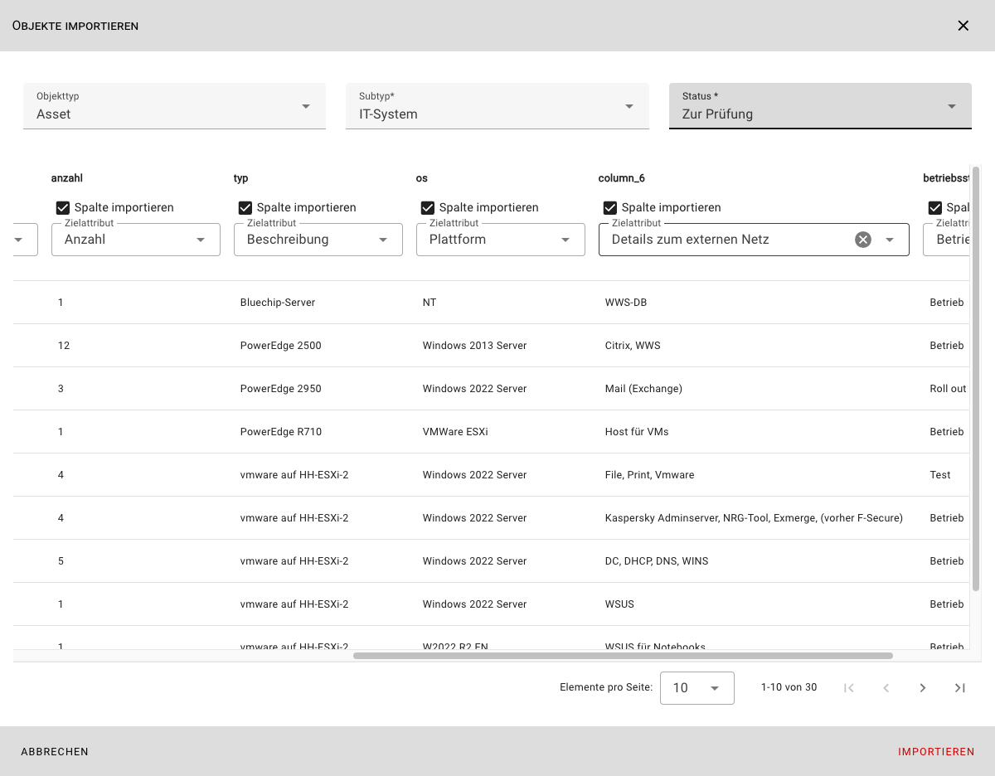Select the PowerEdge 2500 cell
Screen dimensions: 995x776
[x=281, y=346]
